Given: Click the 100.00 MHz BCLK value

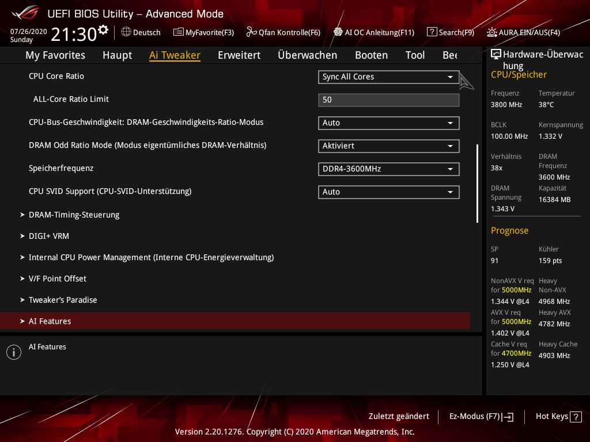Looking at the screenshot, I should coord(509,136).
